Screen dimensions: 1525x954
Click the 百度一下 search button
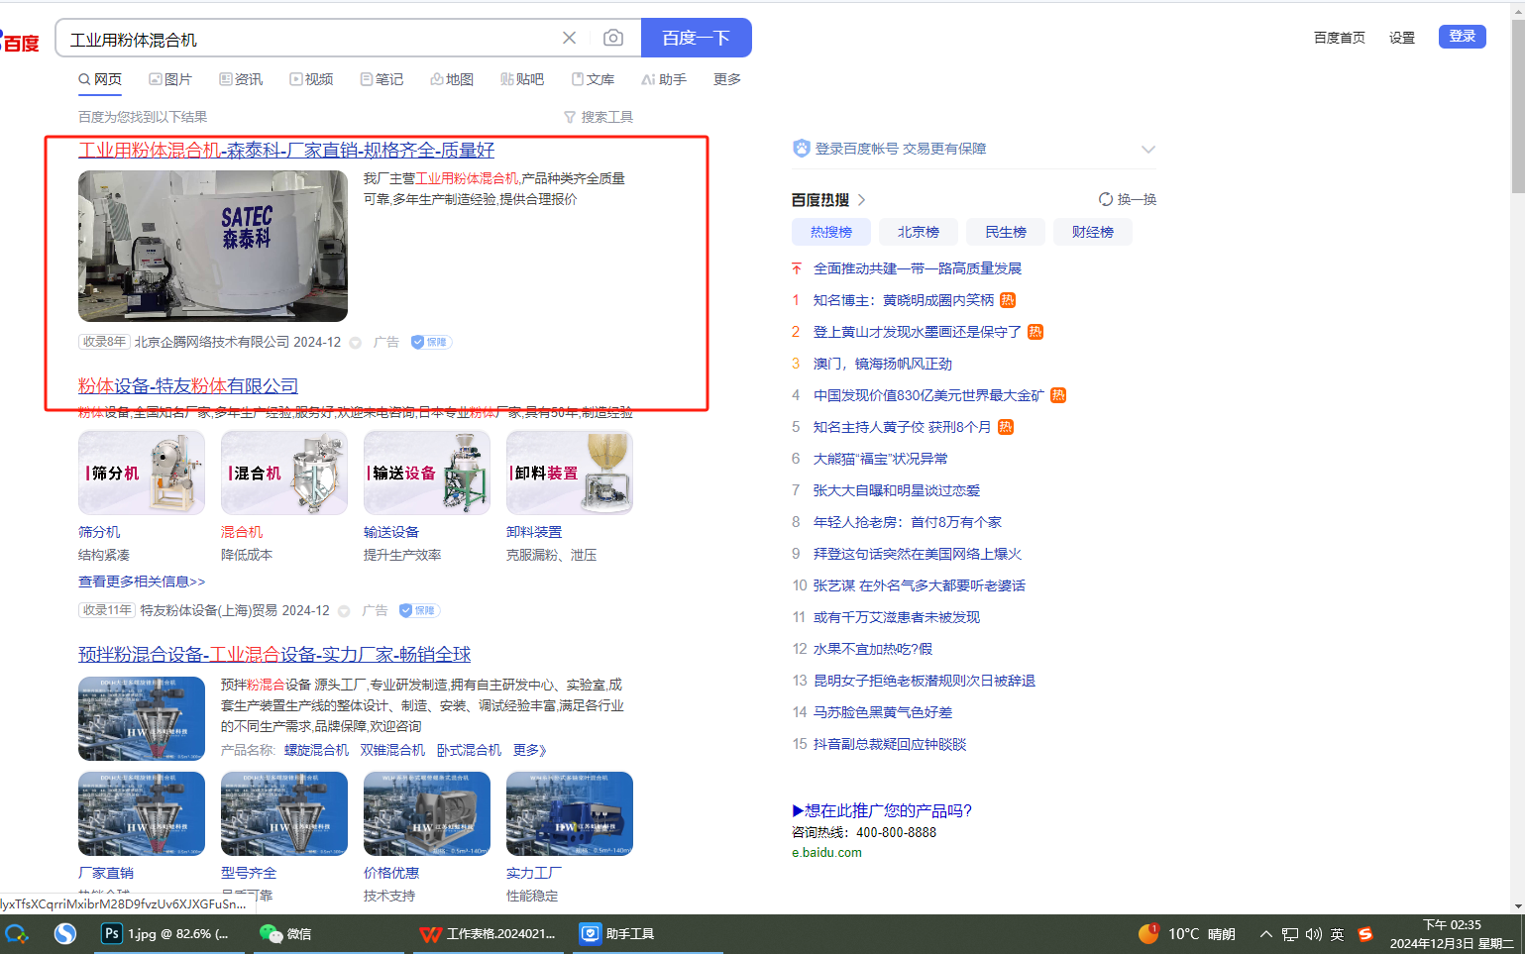click(697, 38)
